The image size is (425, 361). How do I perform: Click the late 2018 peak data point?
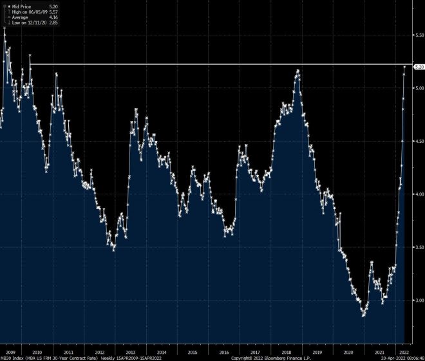point(298,70)
